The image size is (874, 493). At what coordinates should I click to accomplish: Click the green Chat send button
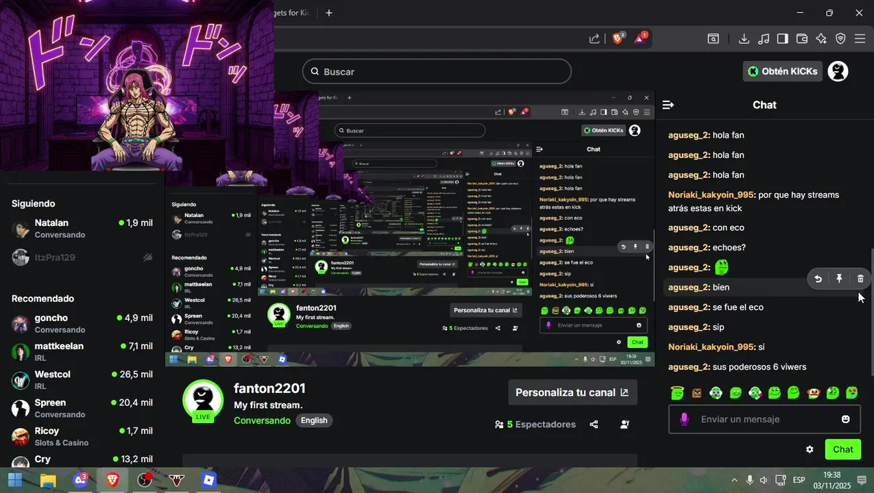(843, 449)
